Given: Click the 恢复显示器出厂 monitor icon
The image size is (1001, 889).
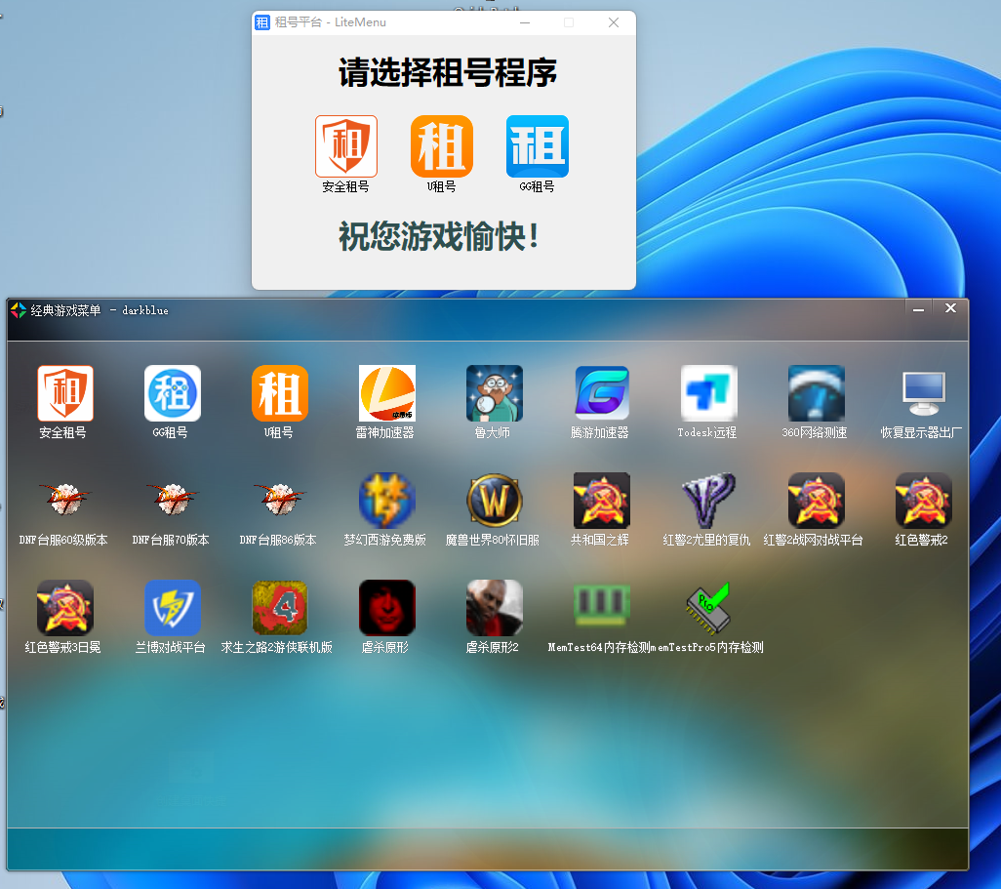Looking at the screenshot, I should pos(923,393).
